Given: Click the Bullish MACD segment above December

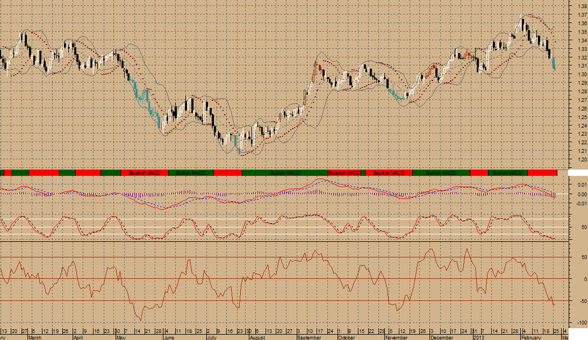Looking at the screenshot, I should point(441,173).
